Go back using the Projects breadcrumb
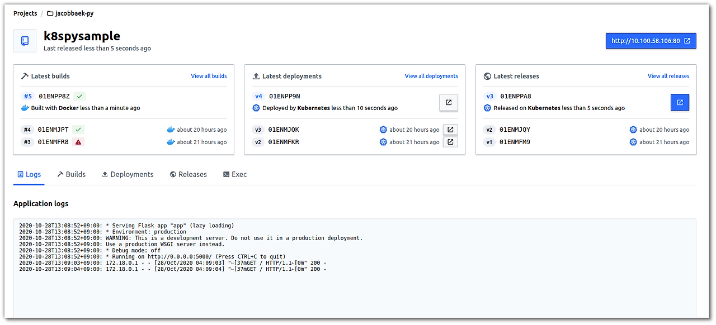 pyautogui.click(x=25, y=13)
